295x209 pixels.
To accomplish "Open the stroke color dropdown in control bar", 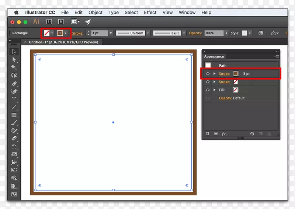I will [x=65, y=33].
